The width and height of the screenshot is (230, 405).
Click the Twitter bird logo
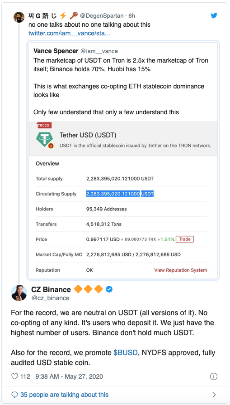click(x=214, y=15)
